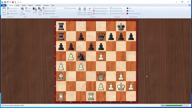
Task: Click Redo in the Game group
Action: pyautogui.click(x=28, y=11)
